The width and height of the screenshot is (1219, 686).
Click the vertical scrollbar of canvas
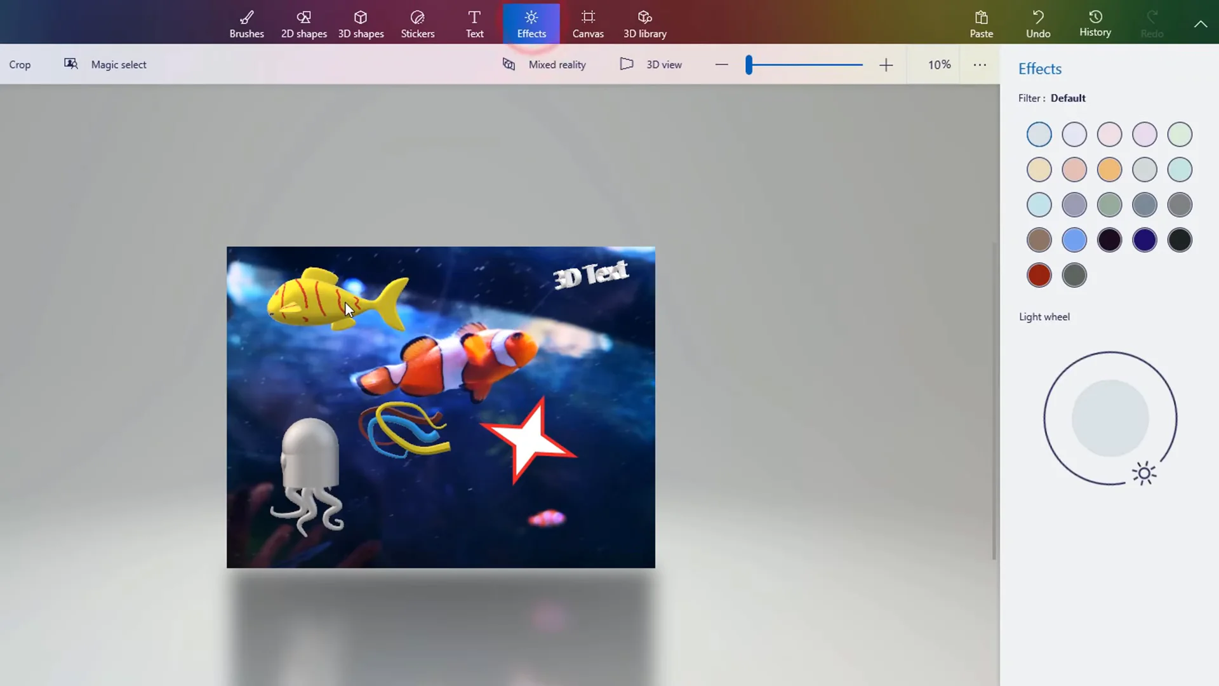(x=994, y=400)
